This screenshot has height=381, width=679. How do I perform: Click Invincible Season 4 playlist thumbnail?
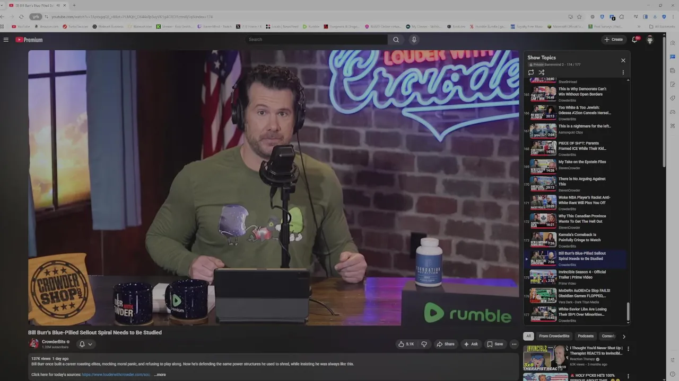pos(543,277)
